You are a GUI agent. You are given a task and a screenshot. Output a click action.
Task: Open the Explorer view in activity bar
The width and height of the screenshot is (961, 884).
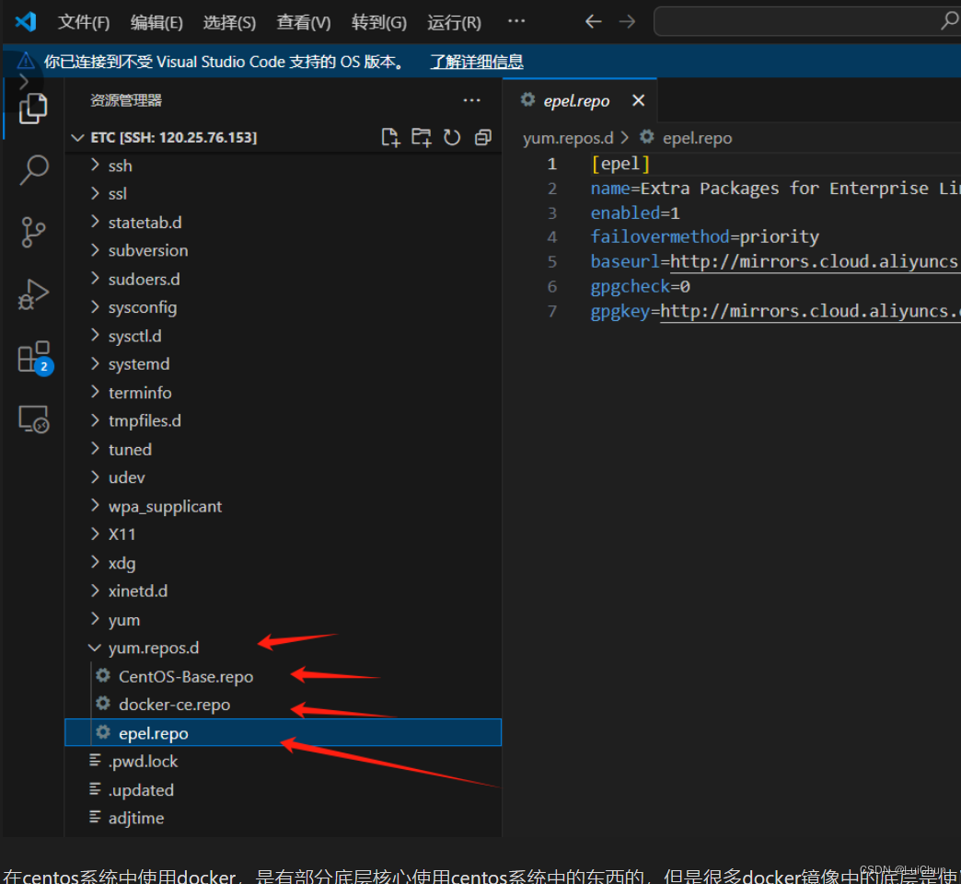[33, 109]
